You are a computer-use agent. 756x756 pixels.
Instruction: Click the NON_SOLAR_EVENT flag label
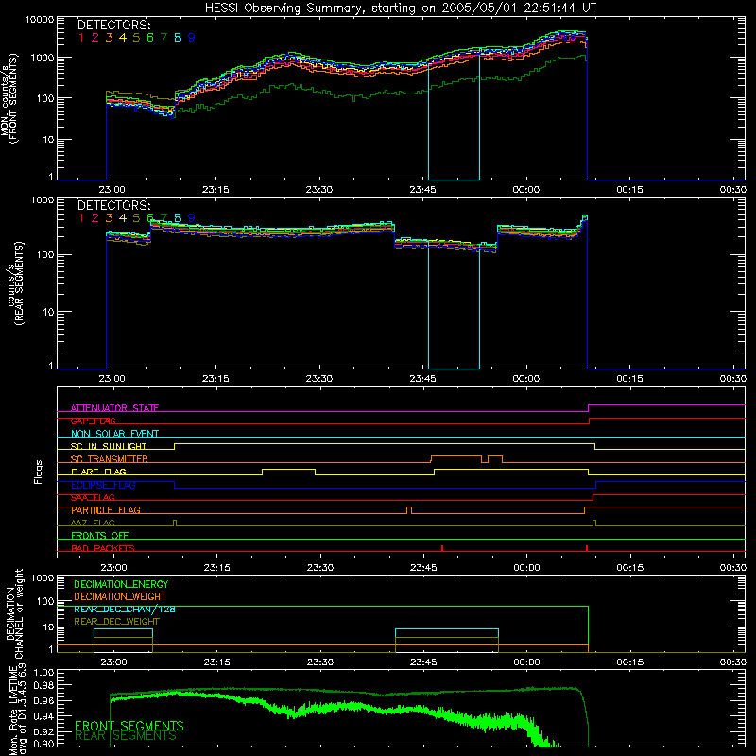[114, 434]
